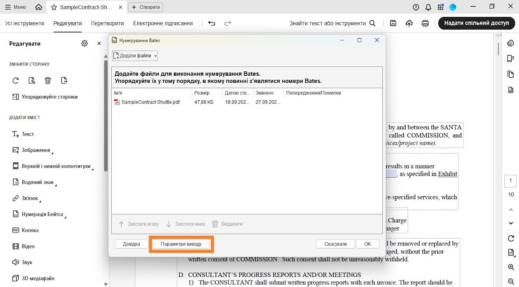Remove file with Видалити button
This screenshot has width=519, height=287.
click(x=227, y=224)
